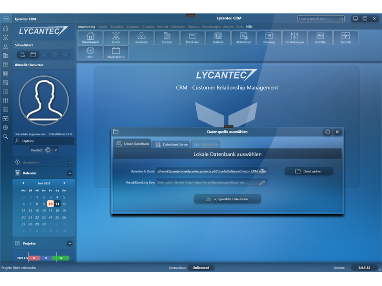Open the Planung ribbon button
This screenshot has width=382, height=286.
pos(269,38)
